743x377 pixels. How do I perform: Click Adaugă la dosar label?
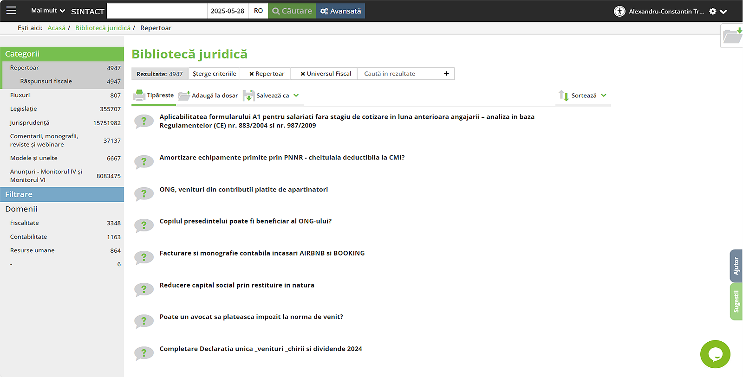click(215, 96)
